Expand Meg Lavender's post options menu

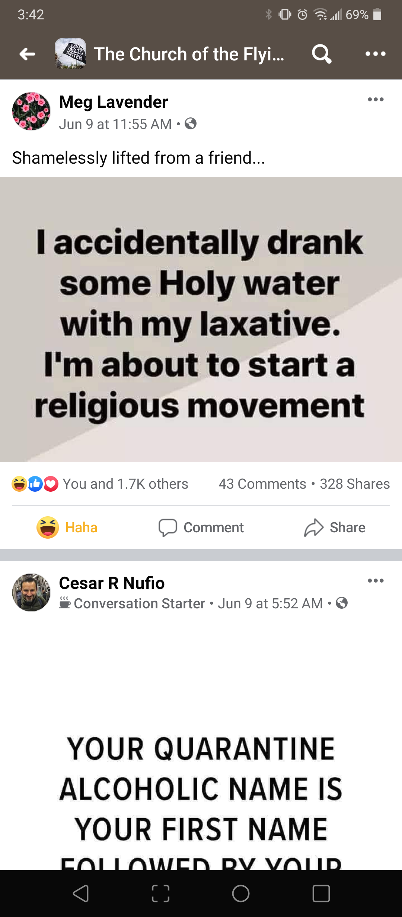pos(375,100)
